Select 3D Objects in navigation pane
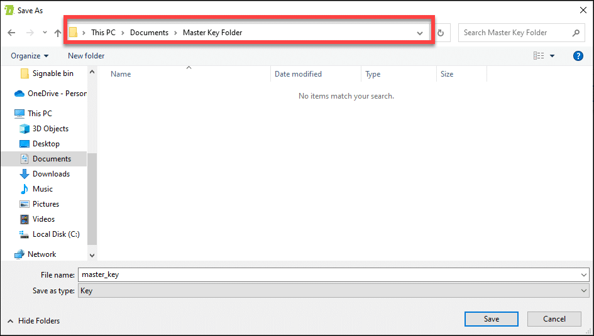The image size is (594, 336). [x=50, y=129]
